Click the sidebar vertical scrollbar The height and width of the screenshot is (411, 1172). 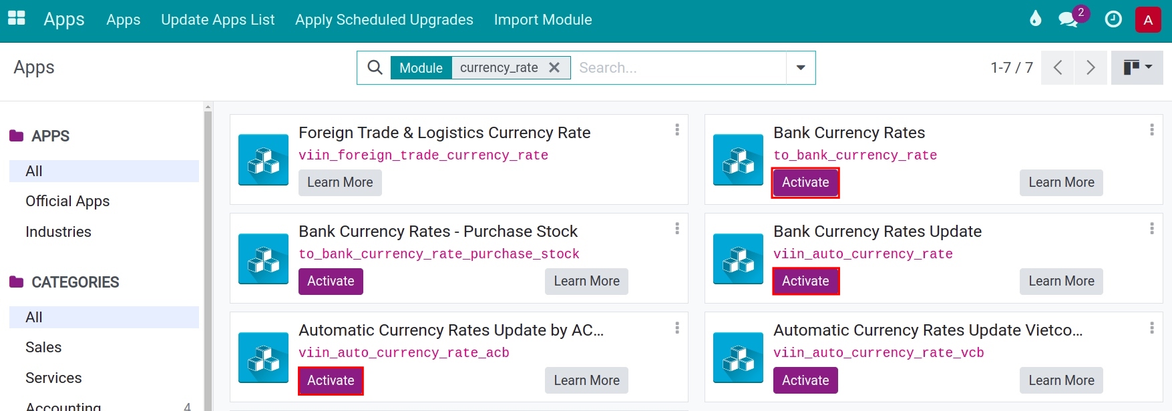[x=208, y=260]
